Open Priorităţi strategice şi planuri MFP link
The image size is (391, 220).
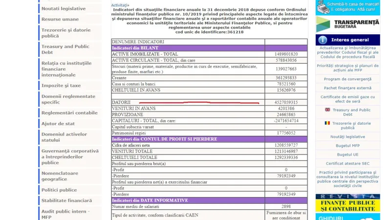pyautogui.click(x=348, y=68)
